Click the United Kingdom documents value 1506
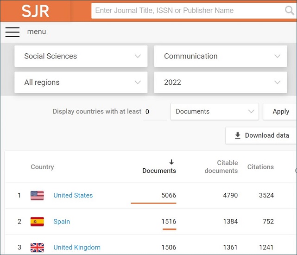This screenshot has height=255, width=297. click(x=169, y=248)
